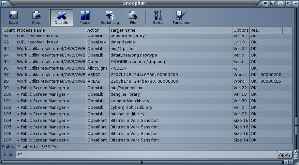
Task: Click '2207b148, 244be780, 00008000' target
Action: pos(144,81)
